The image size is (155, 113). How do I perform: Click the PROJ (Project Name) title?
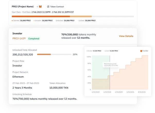click(x=23, y=7)
